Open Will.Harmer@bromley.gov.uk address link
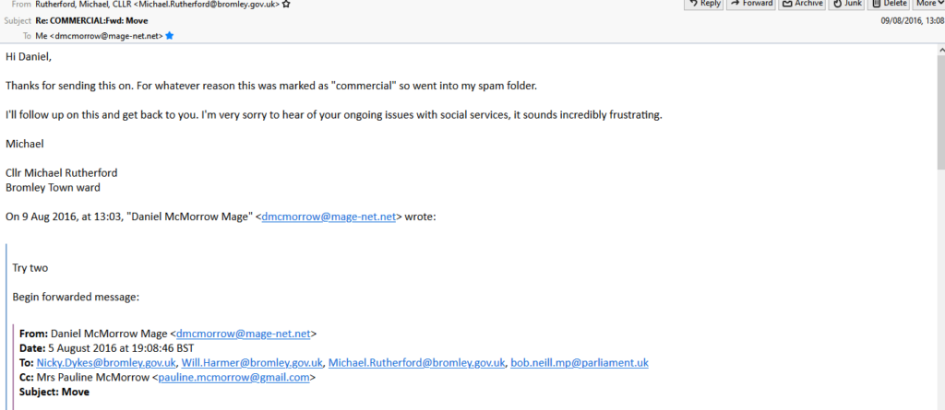 (253, 362)
